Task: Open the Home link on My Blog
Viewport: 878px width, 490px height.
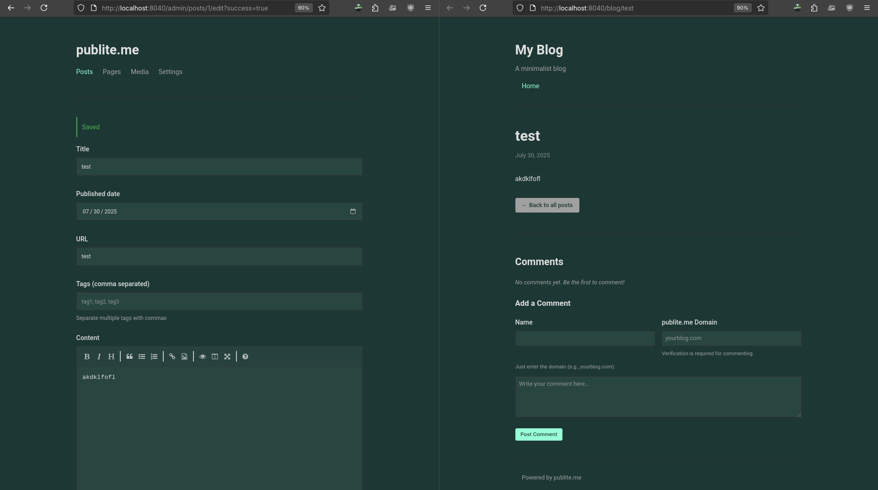Action: point(530,86)
